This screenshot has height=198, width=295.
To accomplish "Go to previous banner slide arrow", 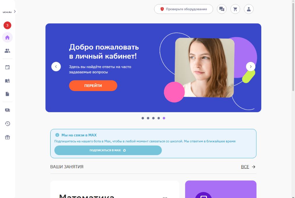I will tap(56, 66).
